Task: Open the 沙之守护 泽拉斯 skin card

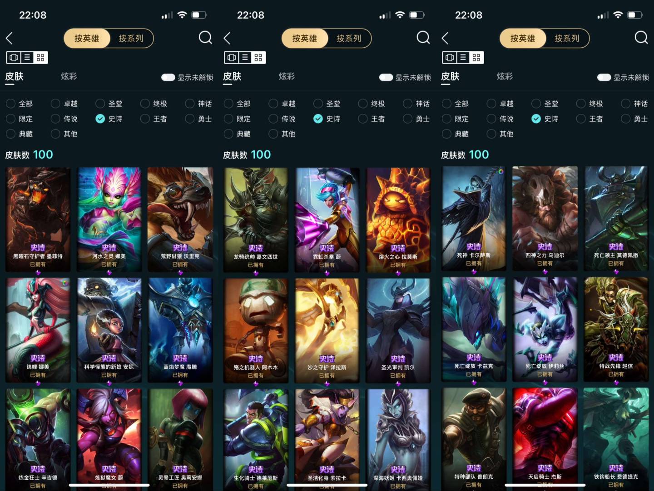Action: click(327, 331)
